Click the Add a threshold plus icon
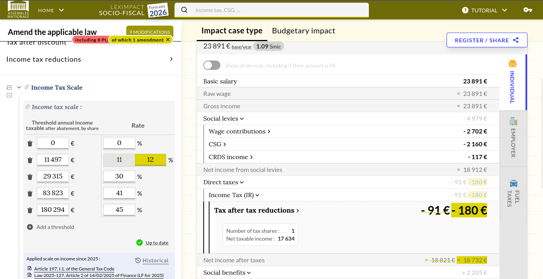 [x=30, y=227]
